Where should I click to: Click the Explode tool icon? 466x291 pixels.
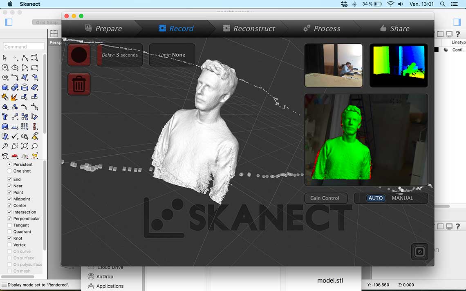(x=15, y=97)
